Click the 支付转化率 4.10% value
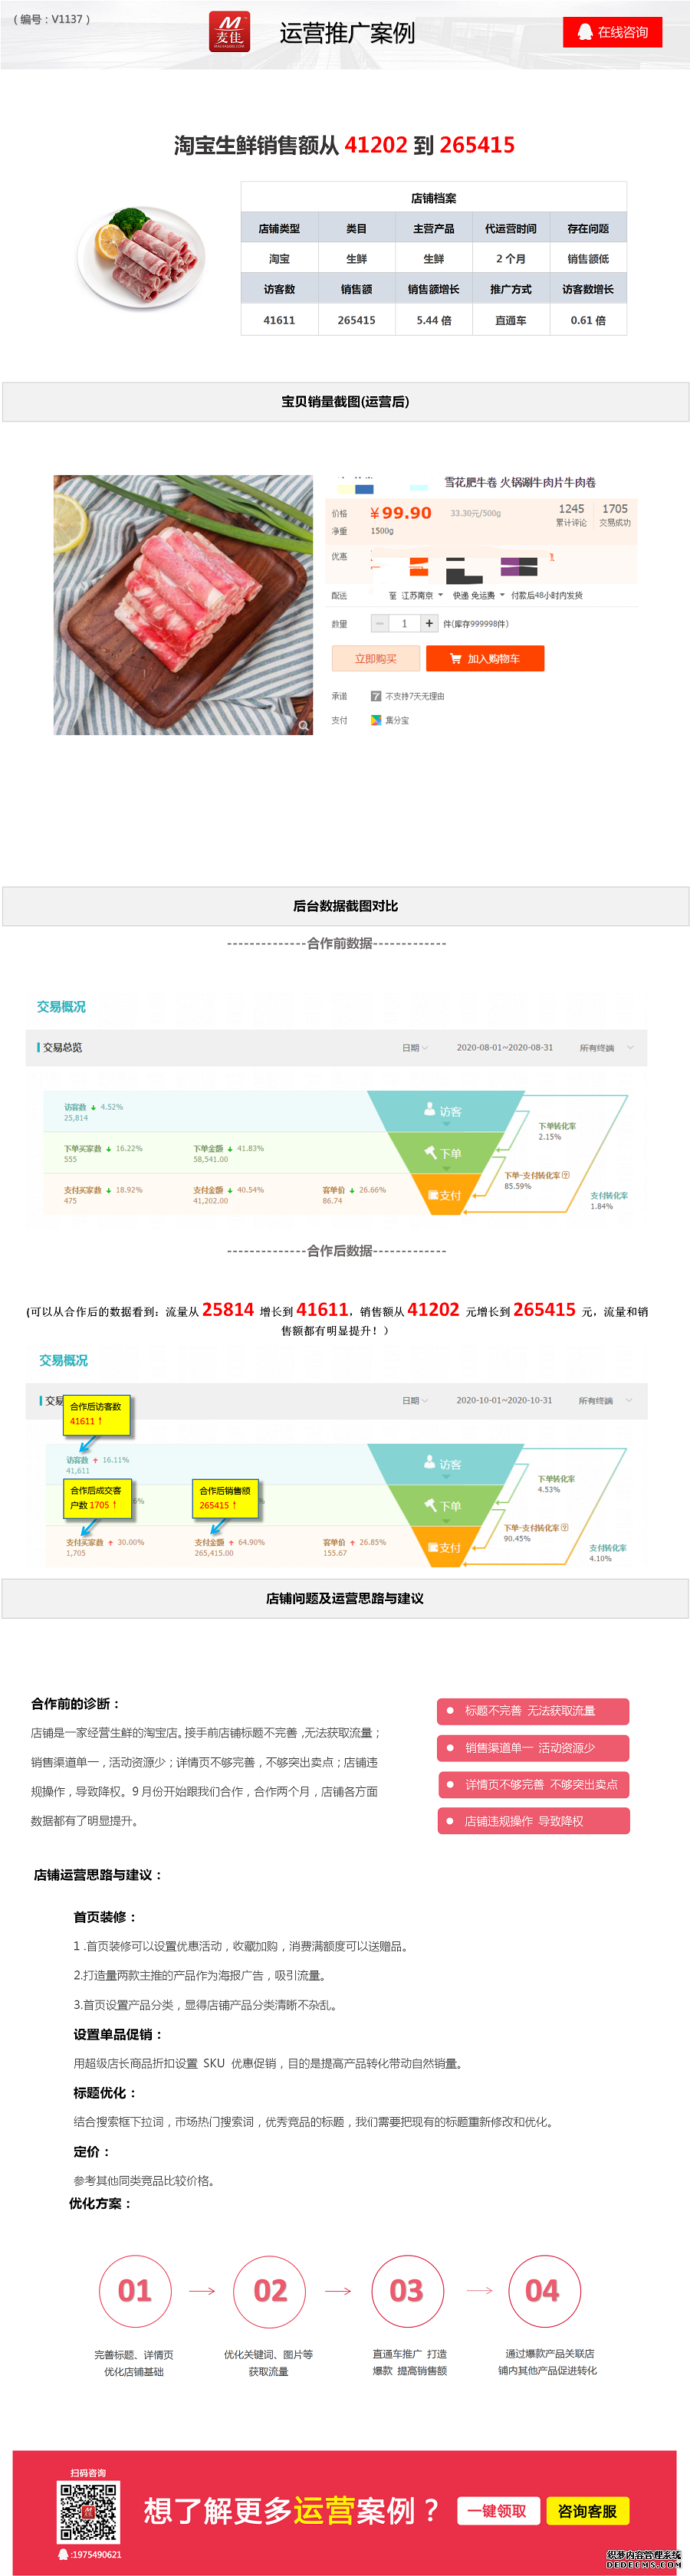 coord(600,1558)
